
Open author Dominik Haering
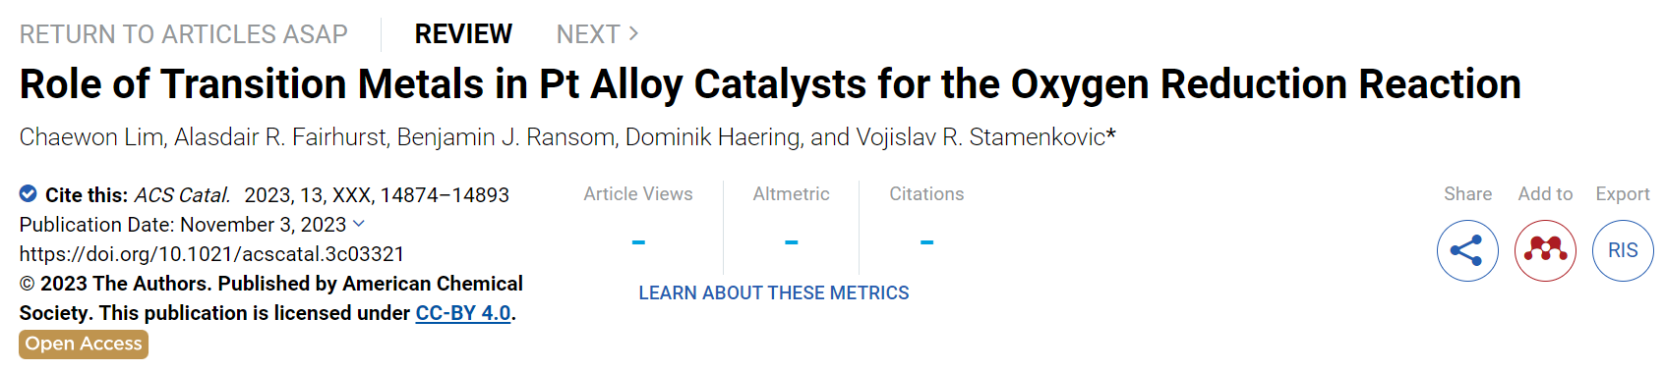click(713, 136)
